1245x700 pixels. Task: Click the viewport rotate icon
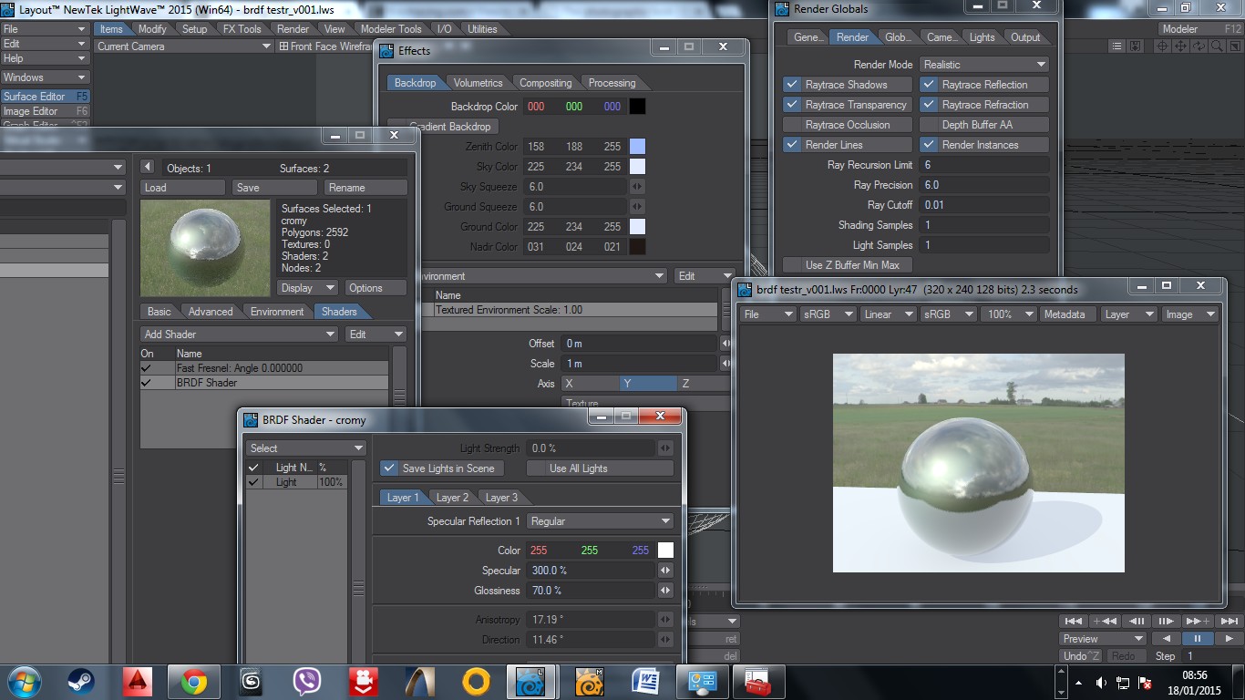[x=1198, y=46]
